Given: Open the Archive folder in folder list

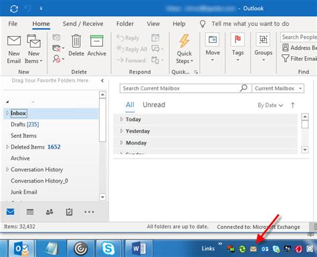Looking at the screenshot, I should (x=20, y=158).
